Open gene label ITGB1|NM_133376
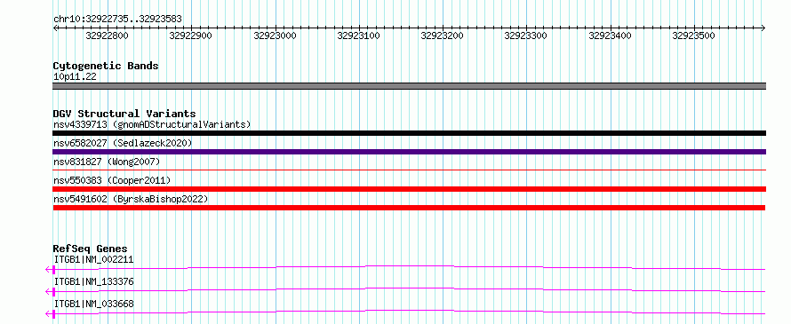 94,281
